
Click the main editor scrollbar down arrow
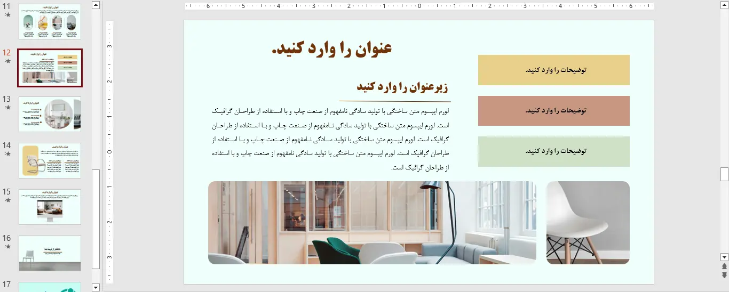[x=724, y=257]
